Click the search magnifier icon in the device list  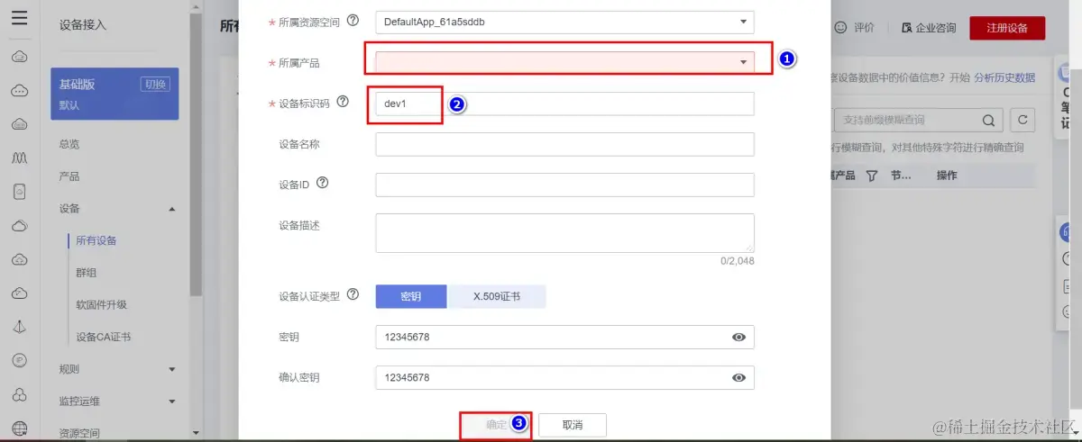(x=988, y=120)
